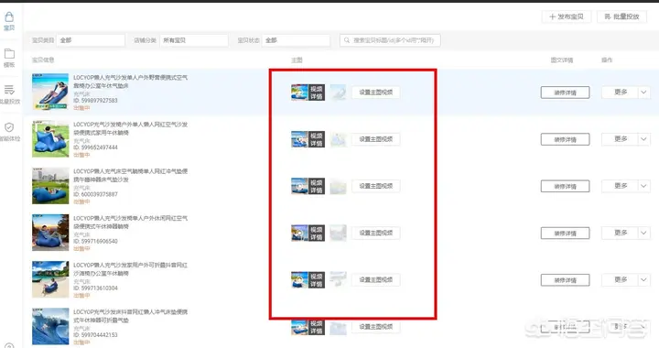The height and width of the screenshot is (348, 659).
Task: Open the 宝贝状态 dropdown showing 全部
Action: (296, 40)
